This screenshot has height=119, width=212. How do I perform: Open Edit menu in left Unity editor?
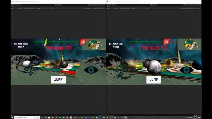click(15, 3)
